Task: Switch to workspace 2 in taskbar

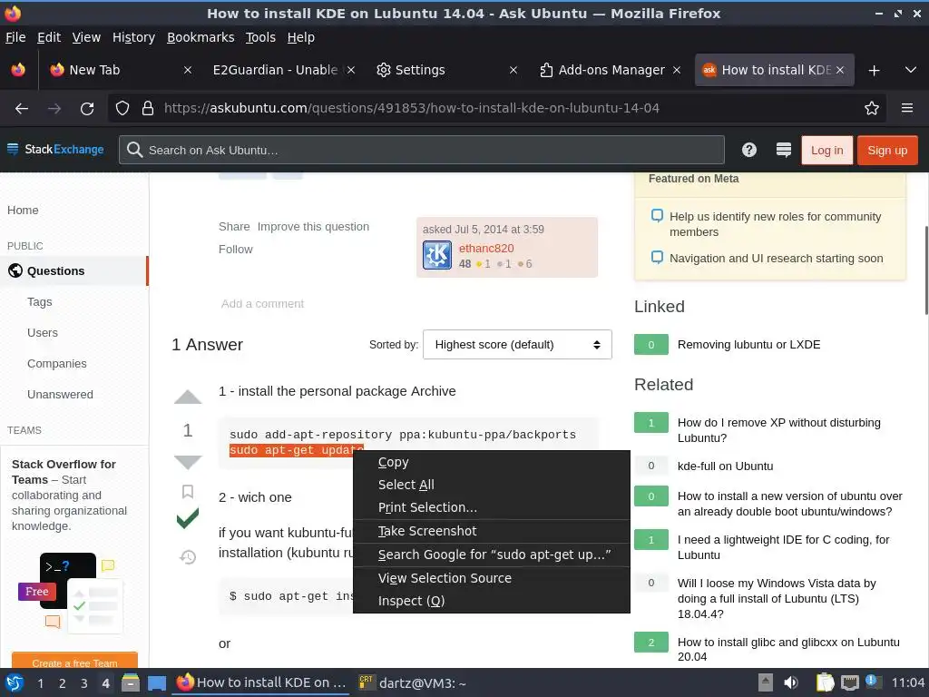Action: (63, 683)
